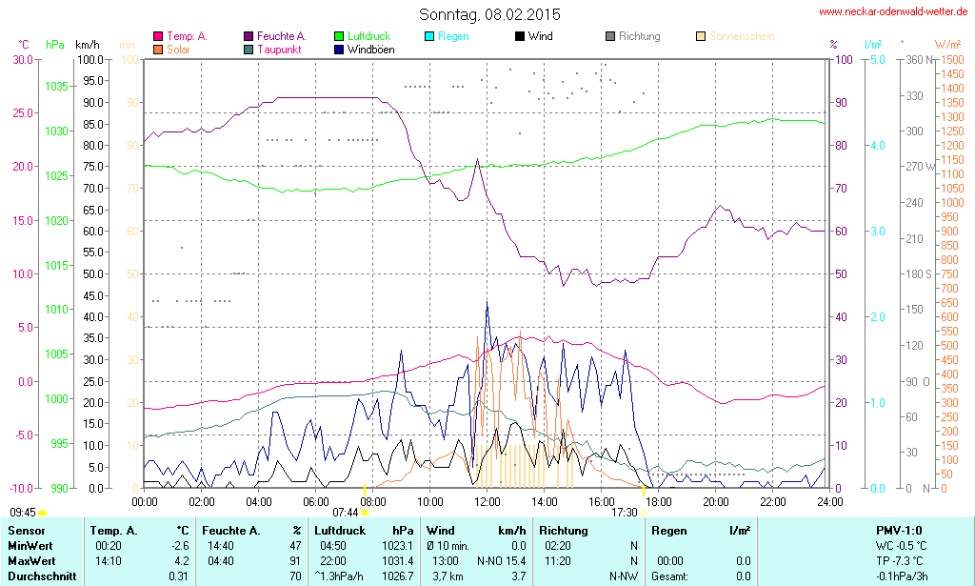Click the Sonnenschein legend swatch
This screenshot has width=975, height=586.
[x=701, y=36]
